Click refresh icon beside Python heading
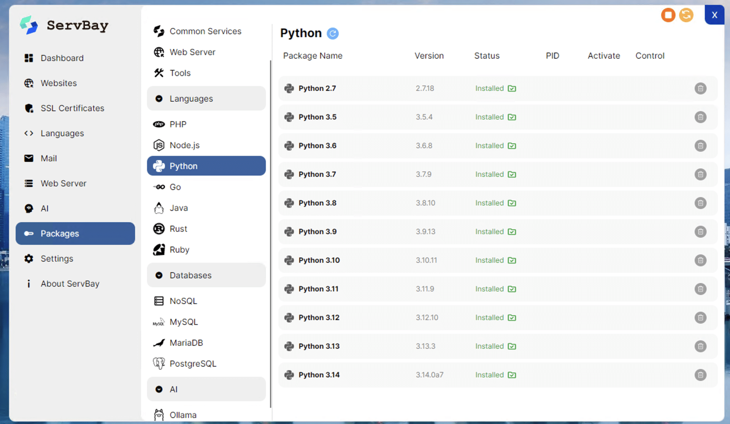This screenshot has width=730, height=424. click(333, 33)
